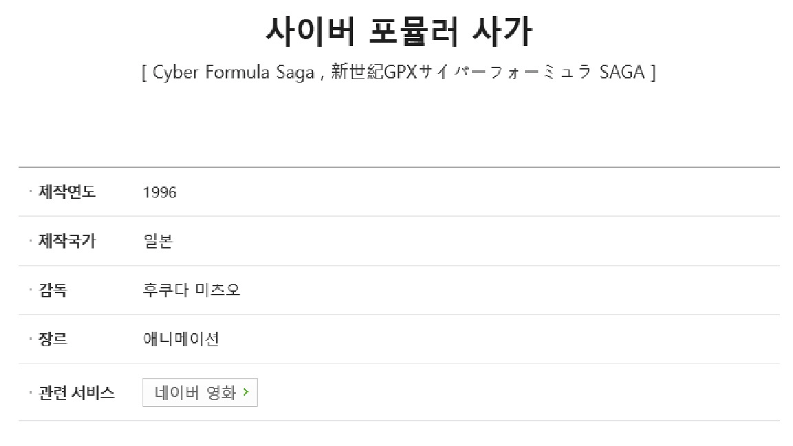Click the bullet dot beside 제작연도
The height and width of the screenshot is (446, 793).
coord(30,191)
